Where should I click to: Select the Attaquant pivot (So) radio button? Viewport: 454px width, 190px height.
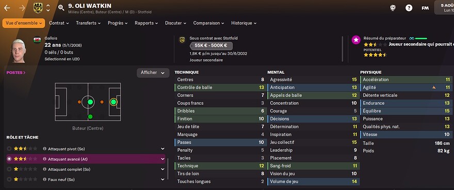[x=9, y=149]
